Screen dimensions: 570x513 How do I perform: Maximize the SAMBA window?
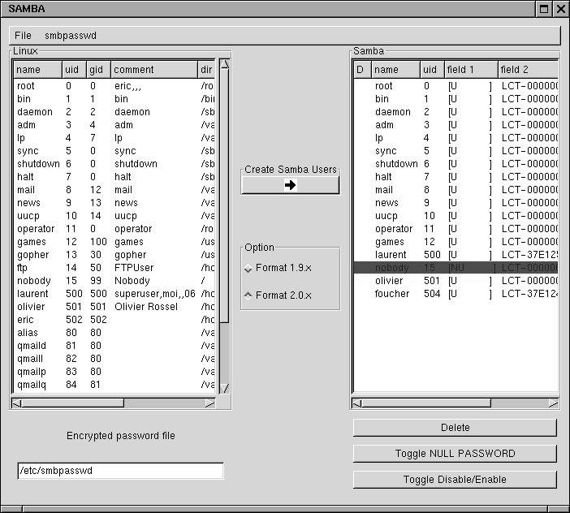(543, 9)
